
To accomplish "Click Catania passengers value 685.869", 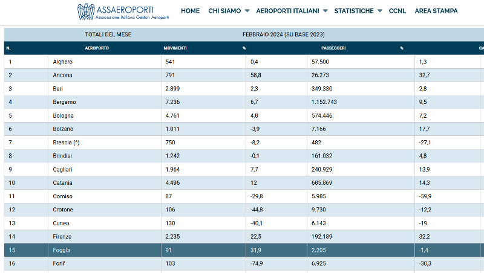I will pyautogui.click(x=322, y=183).
